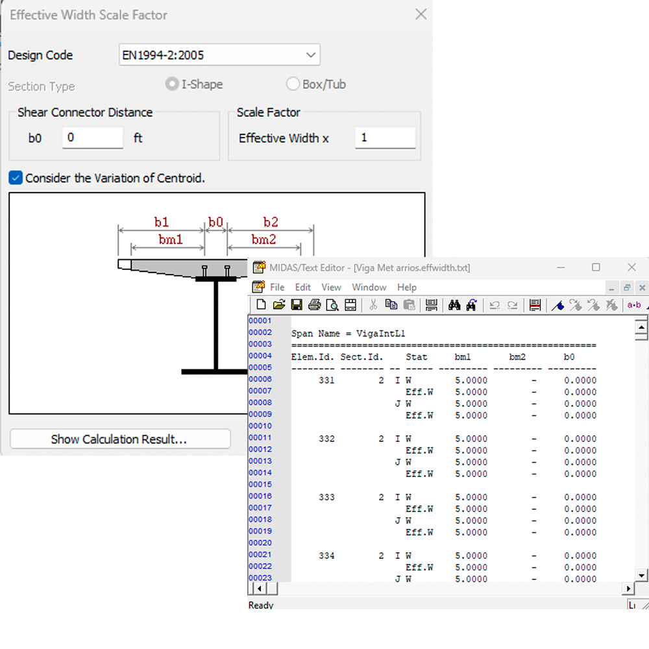Click the b0 shear connector distance field
This screenshot has height=649, width=649.
(x=93, y=138)
